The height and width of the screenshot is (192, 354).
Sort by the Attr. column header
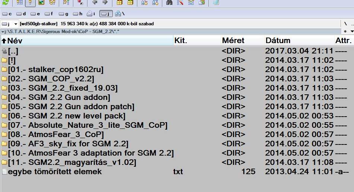click(344, 41)
